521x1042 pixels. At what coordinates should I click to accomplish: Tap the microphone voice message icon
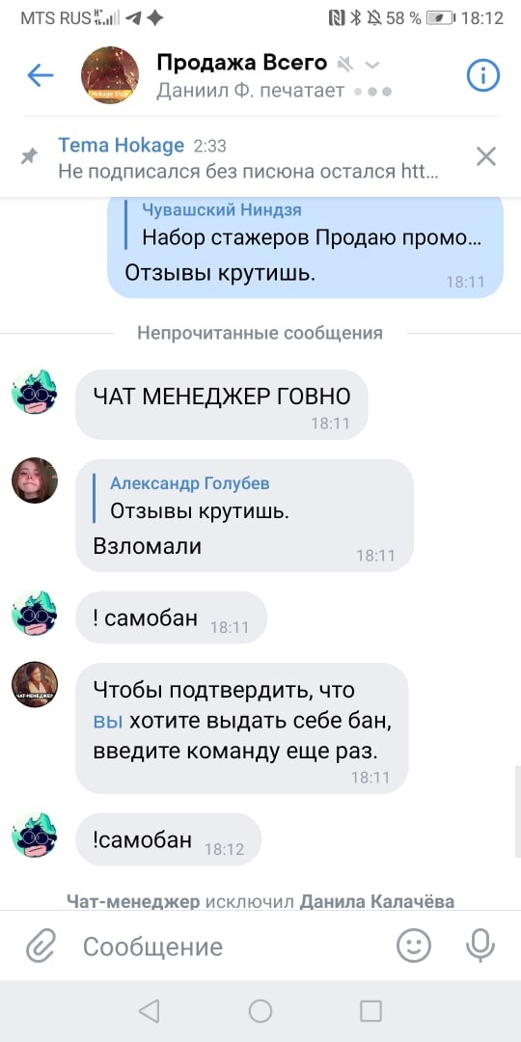480,946
